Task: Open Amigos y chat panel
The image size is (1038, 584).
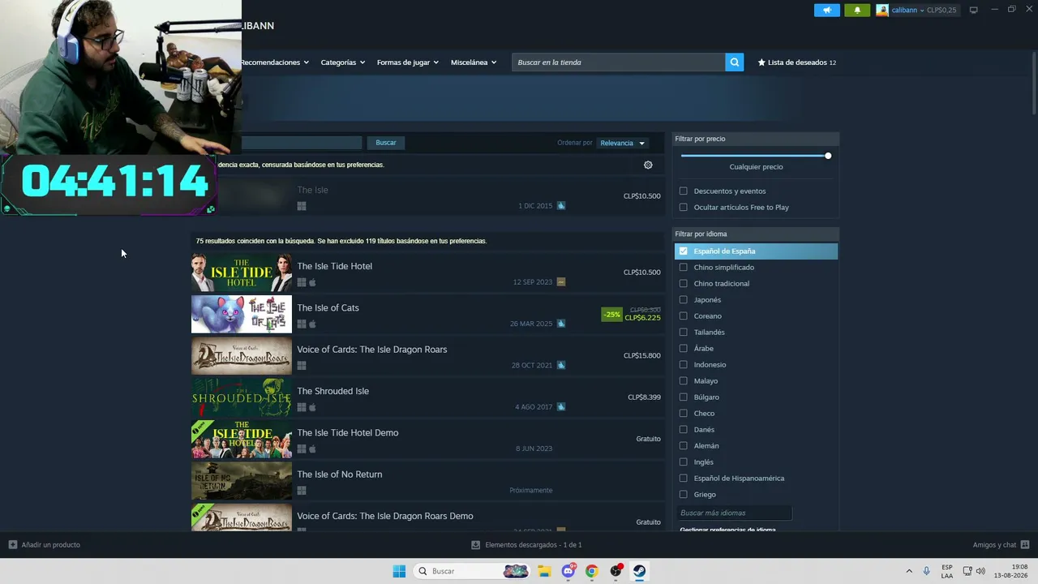Action: tap(1001, 545)
